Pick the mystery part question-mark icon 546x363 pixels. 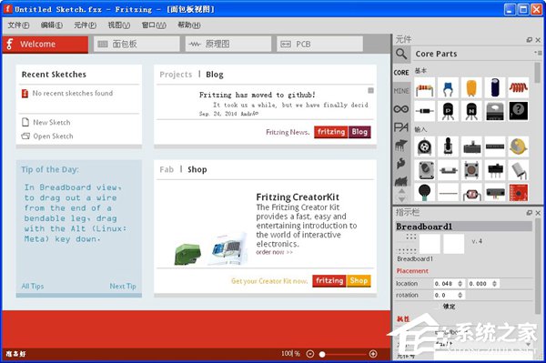tap(518, 111)
